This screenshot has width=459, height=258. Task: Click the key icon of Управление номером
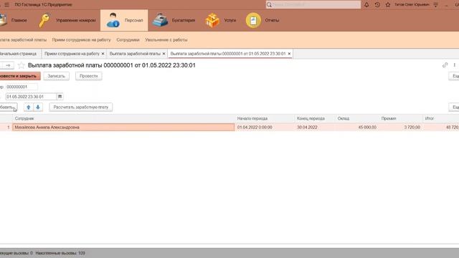44,20
